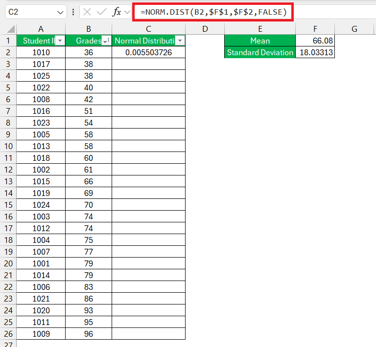Image resolution: width=376 pixels, height=347 pixels.
Task: Select Student ID 1019 cell
Action: point(41,193)
